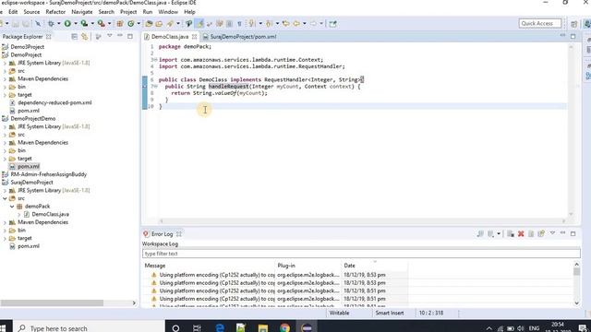Click the Coverage run icon
The height and width of the screenshot is (332, 591).
click(84, 24)
